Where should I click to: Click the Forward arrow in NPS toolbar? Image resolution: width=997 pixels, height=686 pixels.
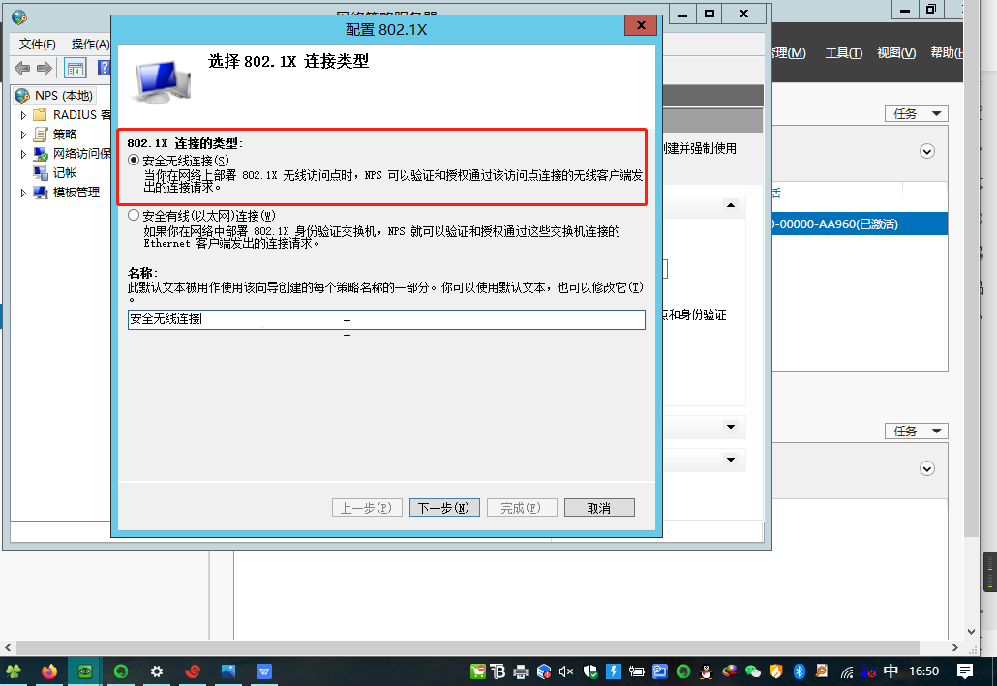coord(45,68)
